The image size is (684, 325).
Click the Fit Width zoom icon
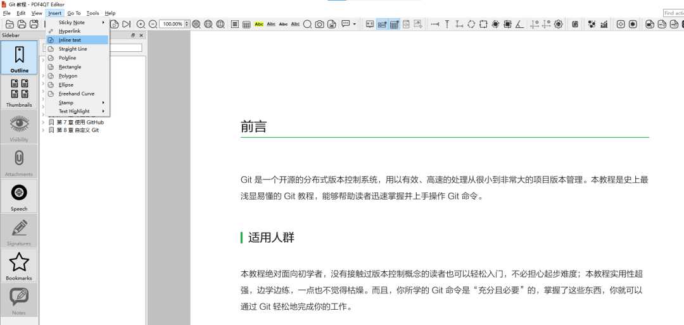point(208,25)
